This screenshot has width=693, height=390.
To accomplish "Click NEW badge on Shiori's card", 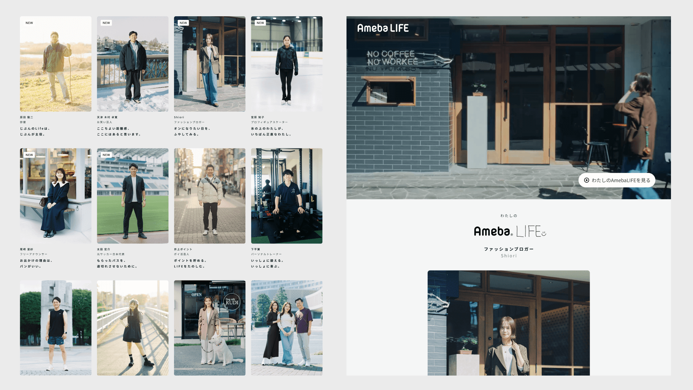I will click(183, 23).
